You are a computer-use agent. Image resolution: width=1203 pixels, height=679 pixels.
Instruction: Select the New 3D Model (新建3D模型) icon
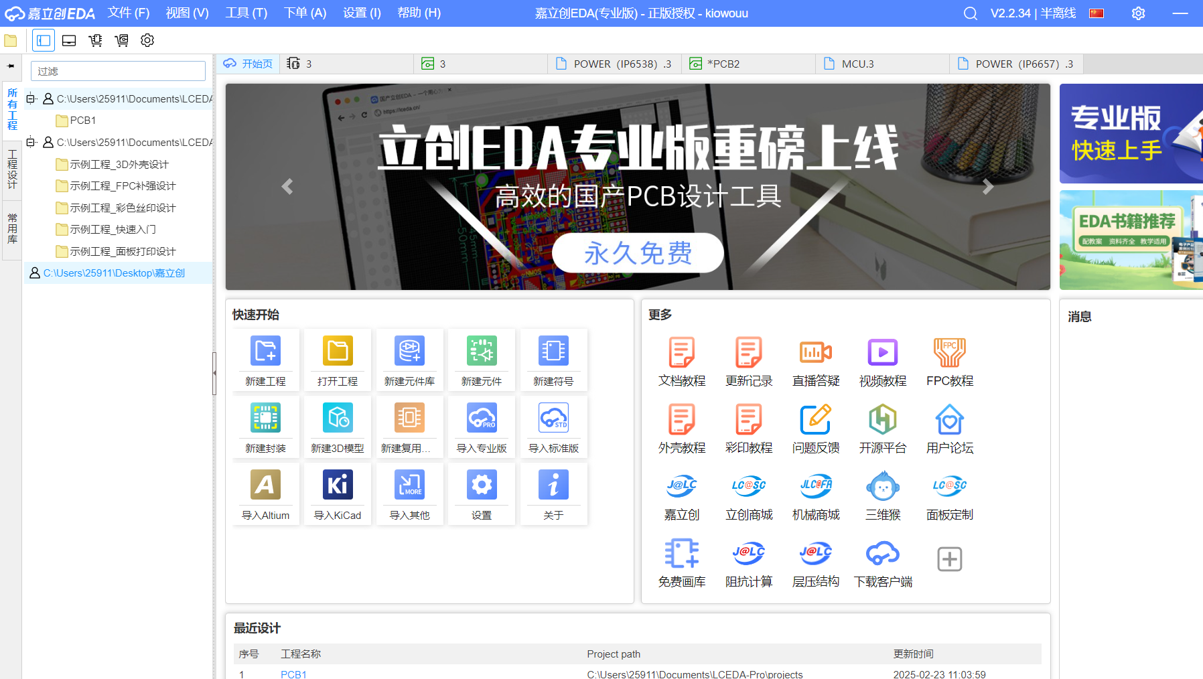338,419
